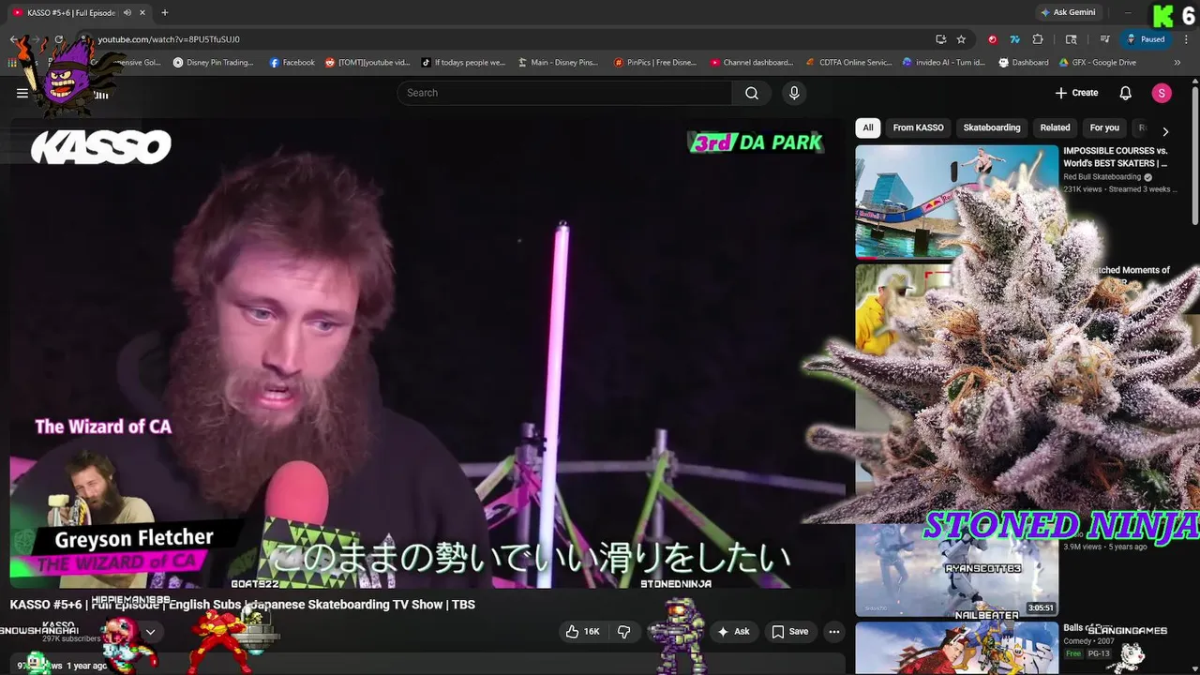1200x675 pixels.
Task: Open TikTok If todays people bookmark
Action: (463, 63)
